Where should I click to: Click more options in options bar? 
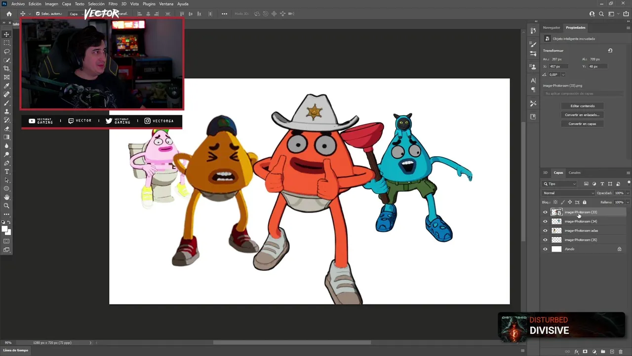point(224,14)
